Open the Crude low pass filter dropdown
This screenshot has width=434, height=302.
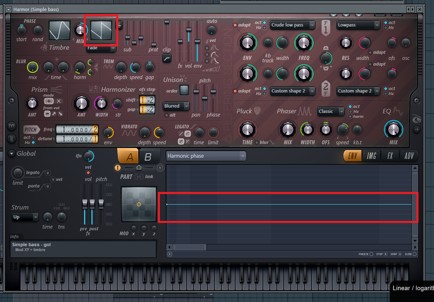[292, 25]
